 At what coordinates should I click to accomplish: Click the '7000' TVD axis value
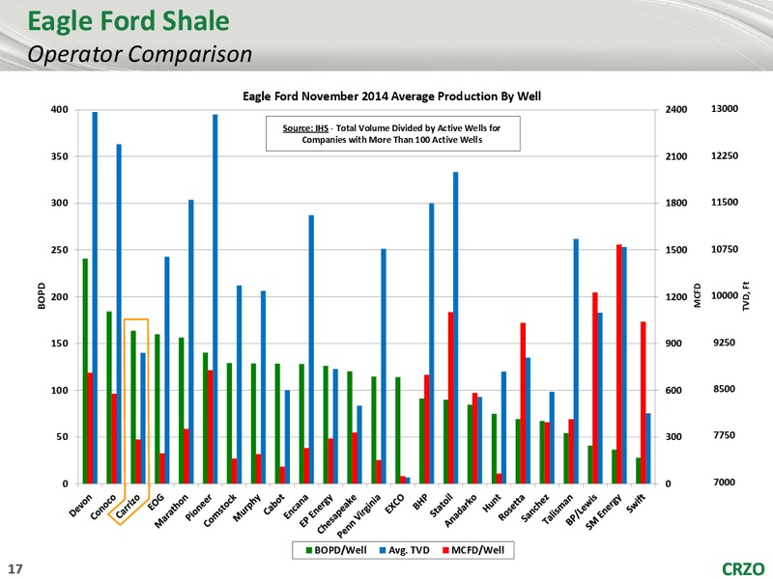(x=725, y=482)
